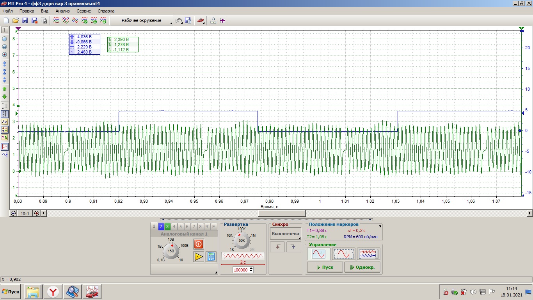
Task: Toggle the channel 1 button above sidebar
Action: [x=5, y=30]
